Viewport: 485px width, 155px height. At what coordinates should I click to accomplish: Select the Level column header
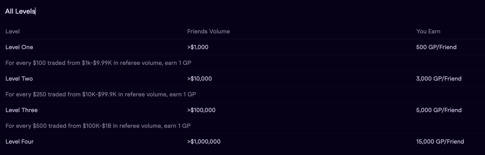(x=12, y=32)
